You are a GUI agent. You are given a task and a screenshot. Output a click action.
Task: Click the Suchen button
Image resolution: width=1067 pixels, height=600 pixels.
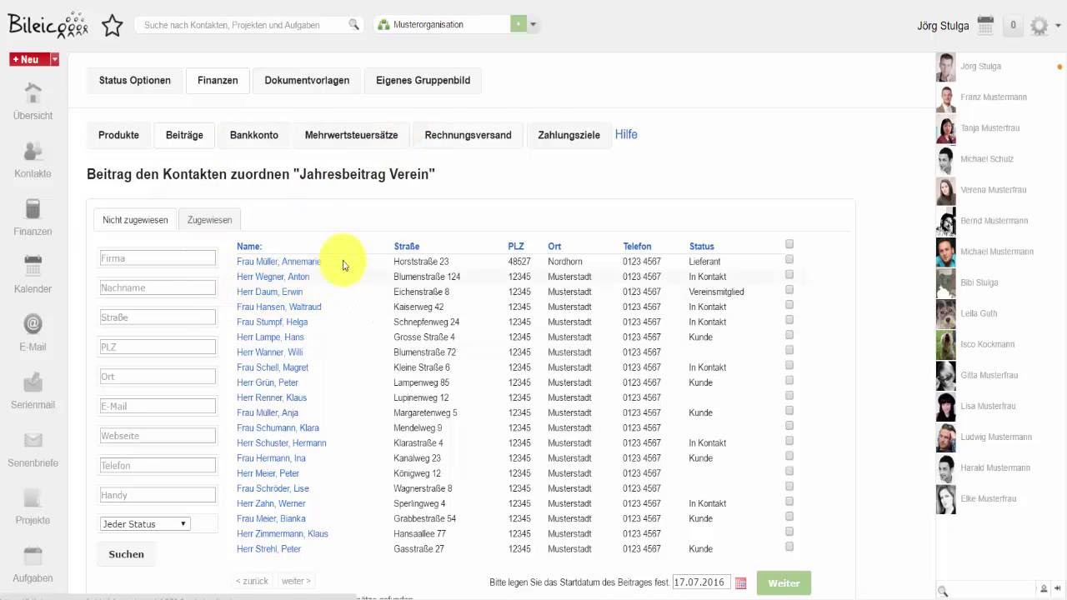pos(127,554)
